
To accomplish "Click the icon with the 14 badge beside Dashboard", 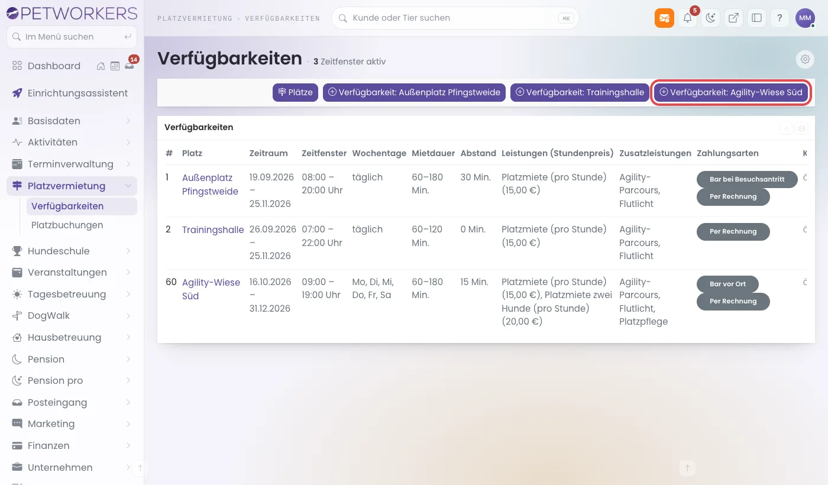I will [x=130, y=65].
